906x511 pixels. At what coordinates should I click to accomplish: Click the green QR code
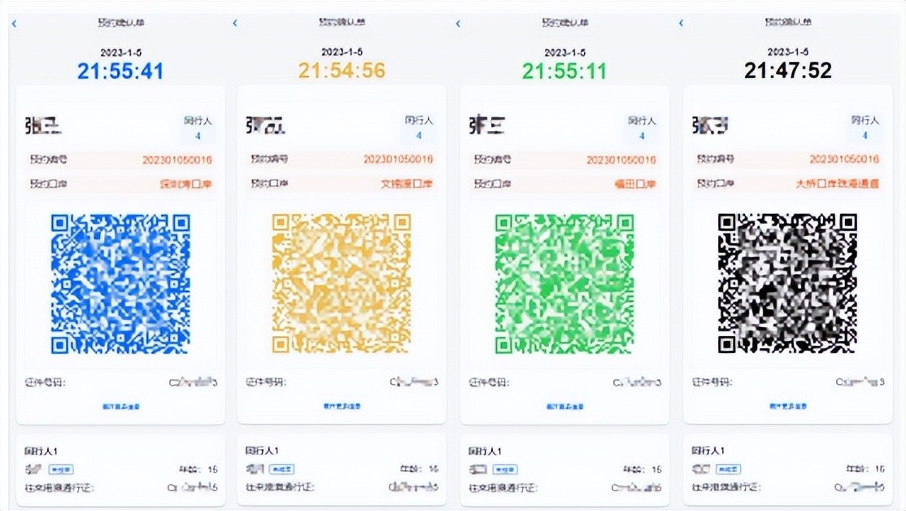(x=564, y=283)
